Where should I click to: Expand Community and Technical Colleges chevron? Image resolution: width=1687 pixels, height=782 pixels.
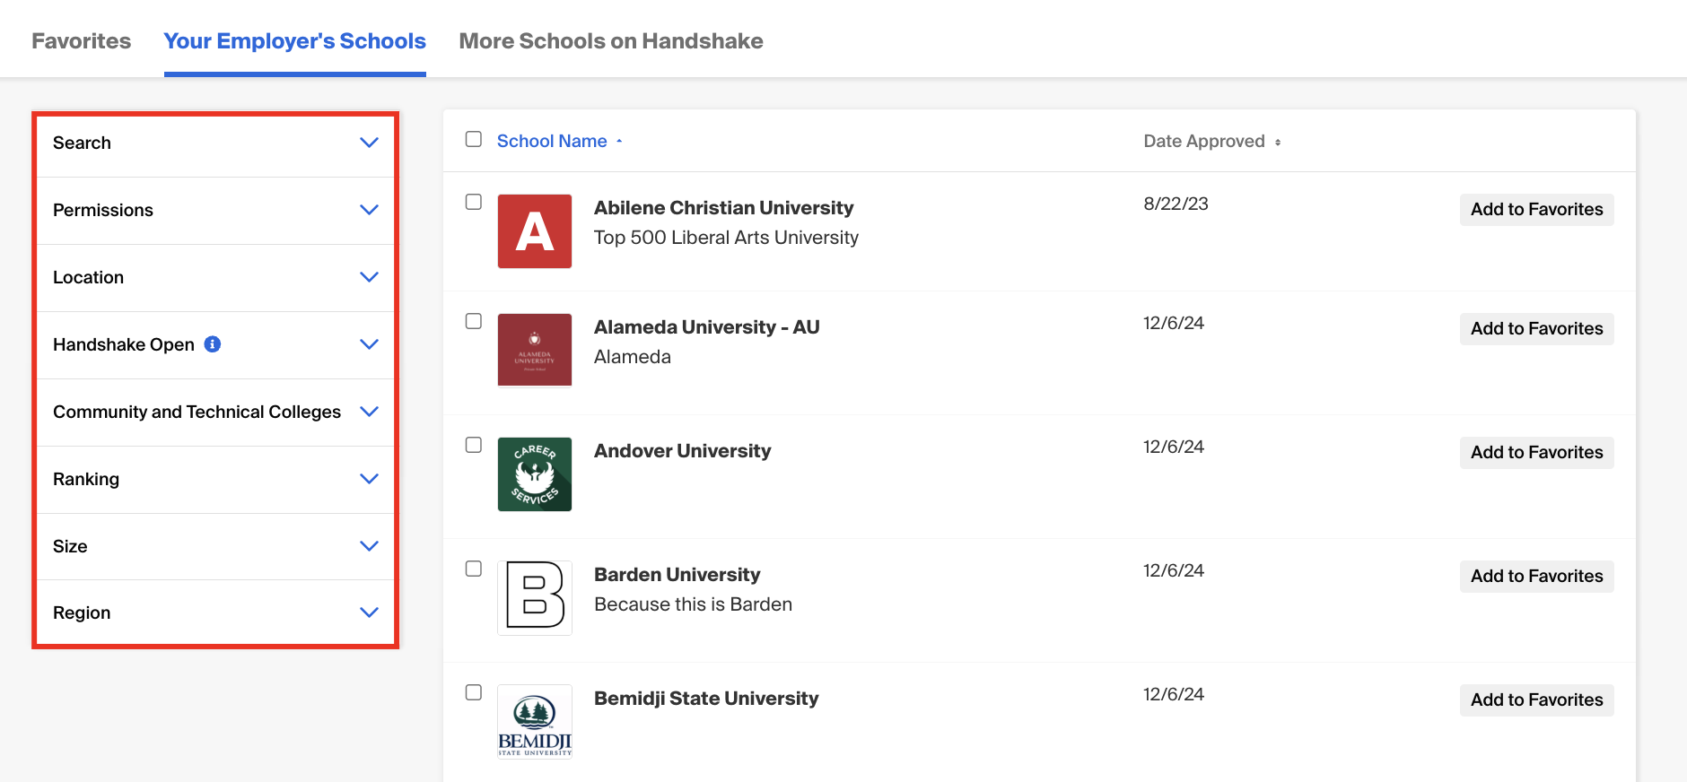(x=369, y=412)
